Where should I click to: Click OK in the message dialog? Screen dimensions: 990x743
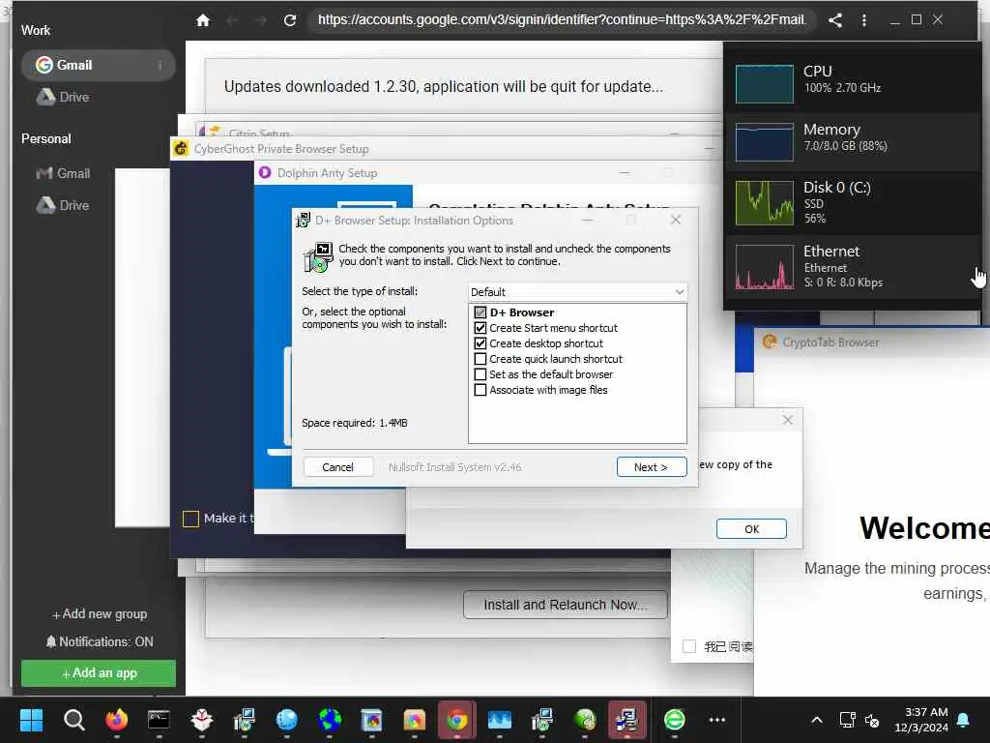click(x=751, y=529)
